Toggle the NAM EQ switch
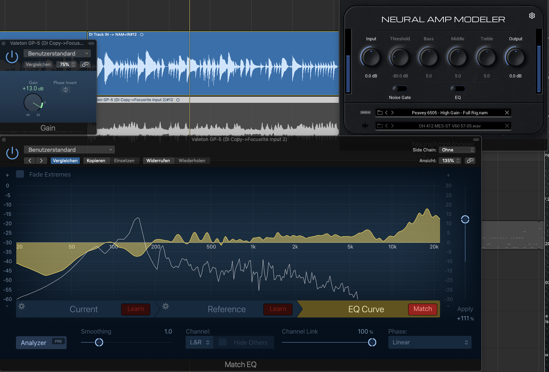The height and width of the screenshot is (372, 549). point(458,89)
